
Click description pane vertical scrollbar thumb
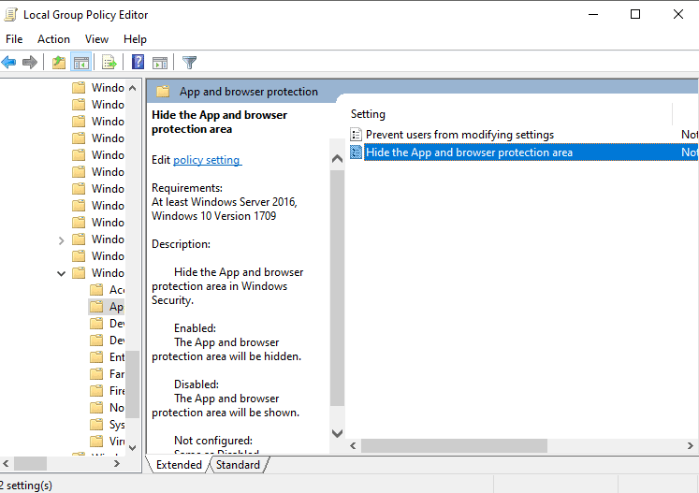coord(338,288)
